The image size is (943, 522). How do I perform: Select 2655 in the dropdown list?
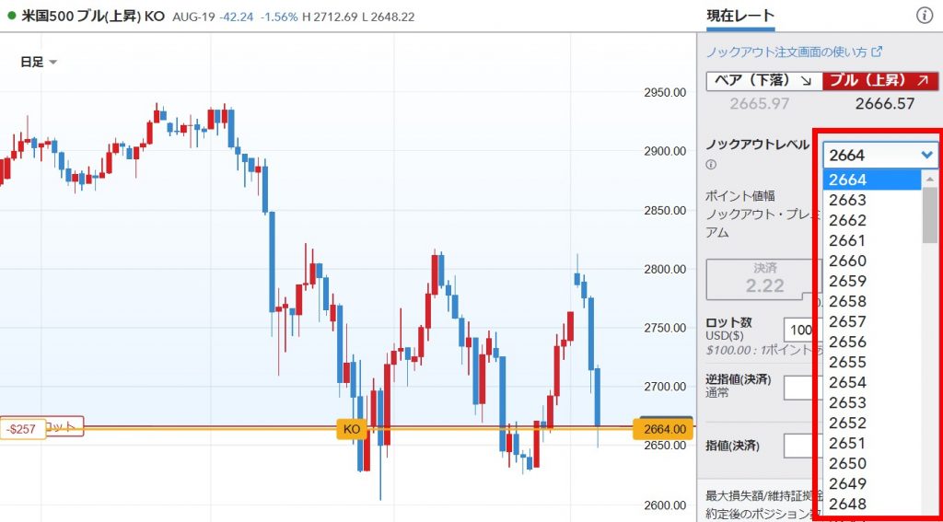(847, 362)
